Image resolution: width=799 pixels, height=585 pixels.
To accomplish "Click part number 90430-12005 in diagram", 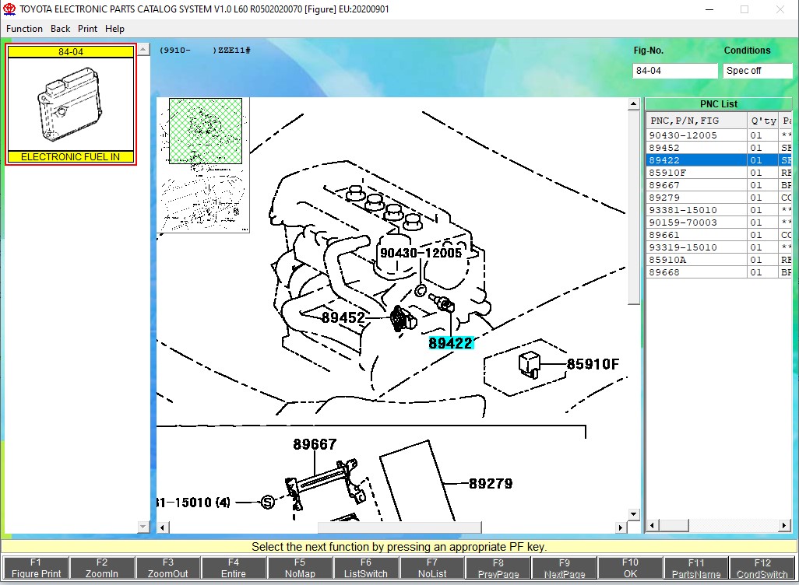I will [421, 253].
